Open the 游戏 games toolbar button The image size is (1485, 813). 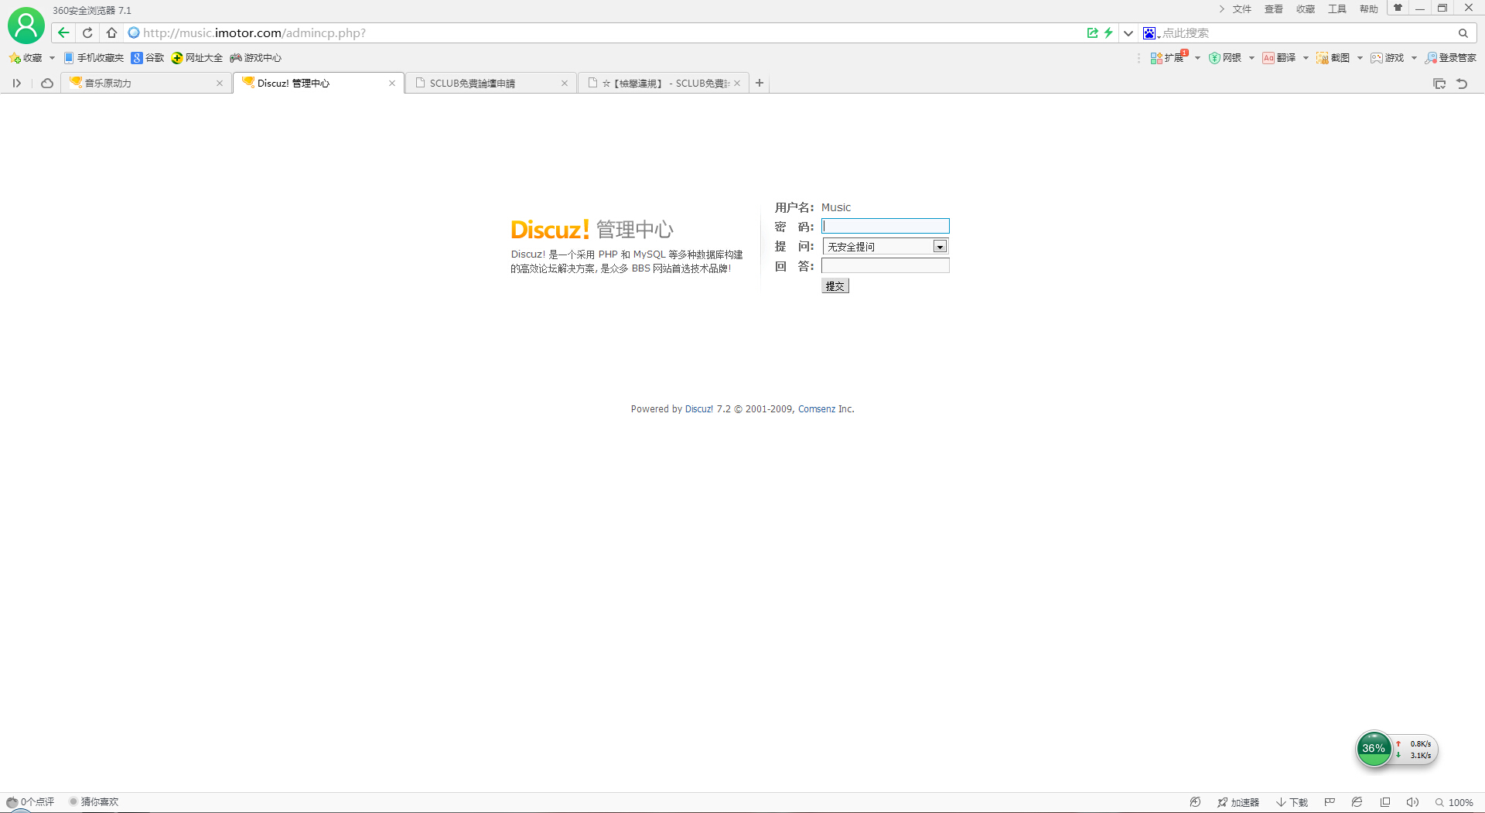tap(1388, 58)
